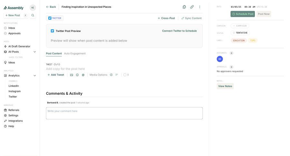Image resolution: width=290 pixels, height=156 pixels.
Task: Click the 'Add copy for the post here' field
Action: (x=65, y=69)
